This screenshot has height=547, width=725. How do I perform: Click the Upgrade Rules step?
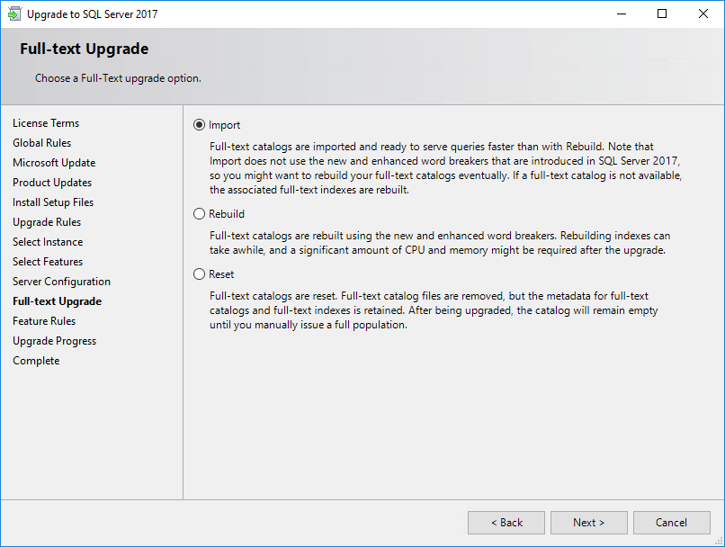[47, 222]
